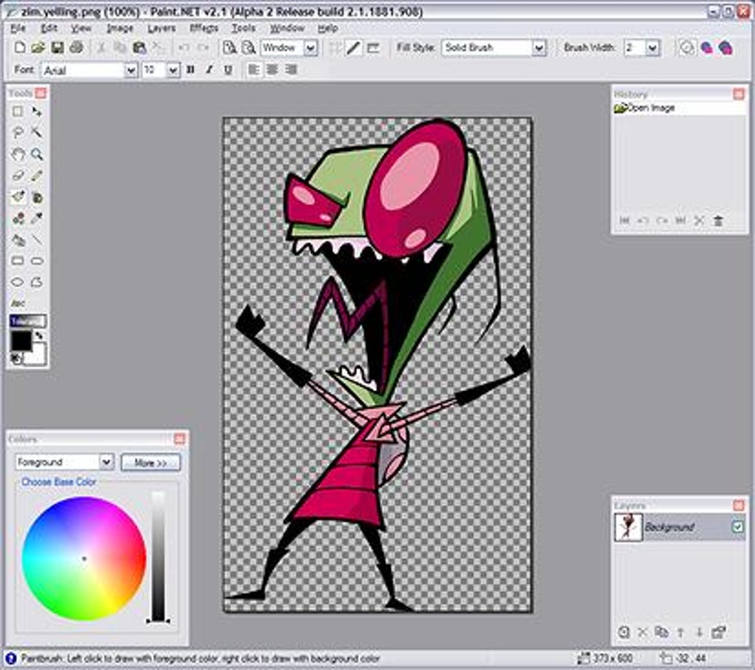Pick the Zoom magnifier tool

[x=36, y=155]
